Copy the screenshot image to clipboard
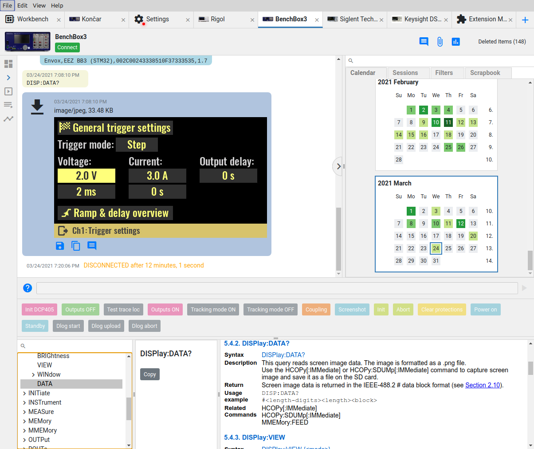534x449 pixels. pos(76,246)
